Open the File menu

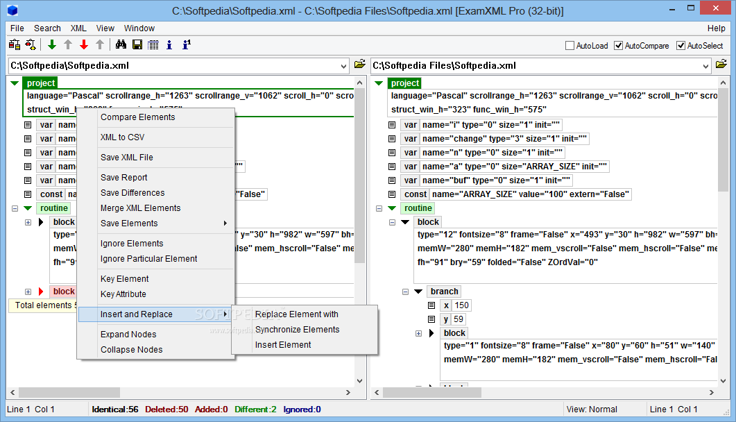click(17, 28)
